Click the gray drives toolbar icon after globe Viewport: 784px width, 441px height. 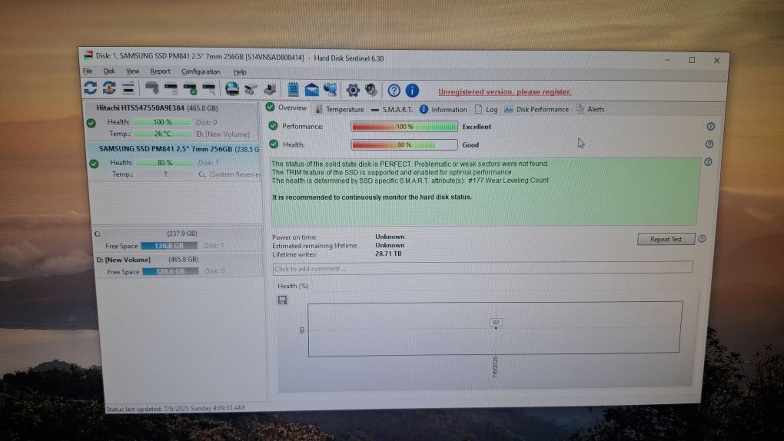251,89
